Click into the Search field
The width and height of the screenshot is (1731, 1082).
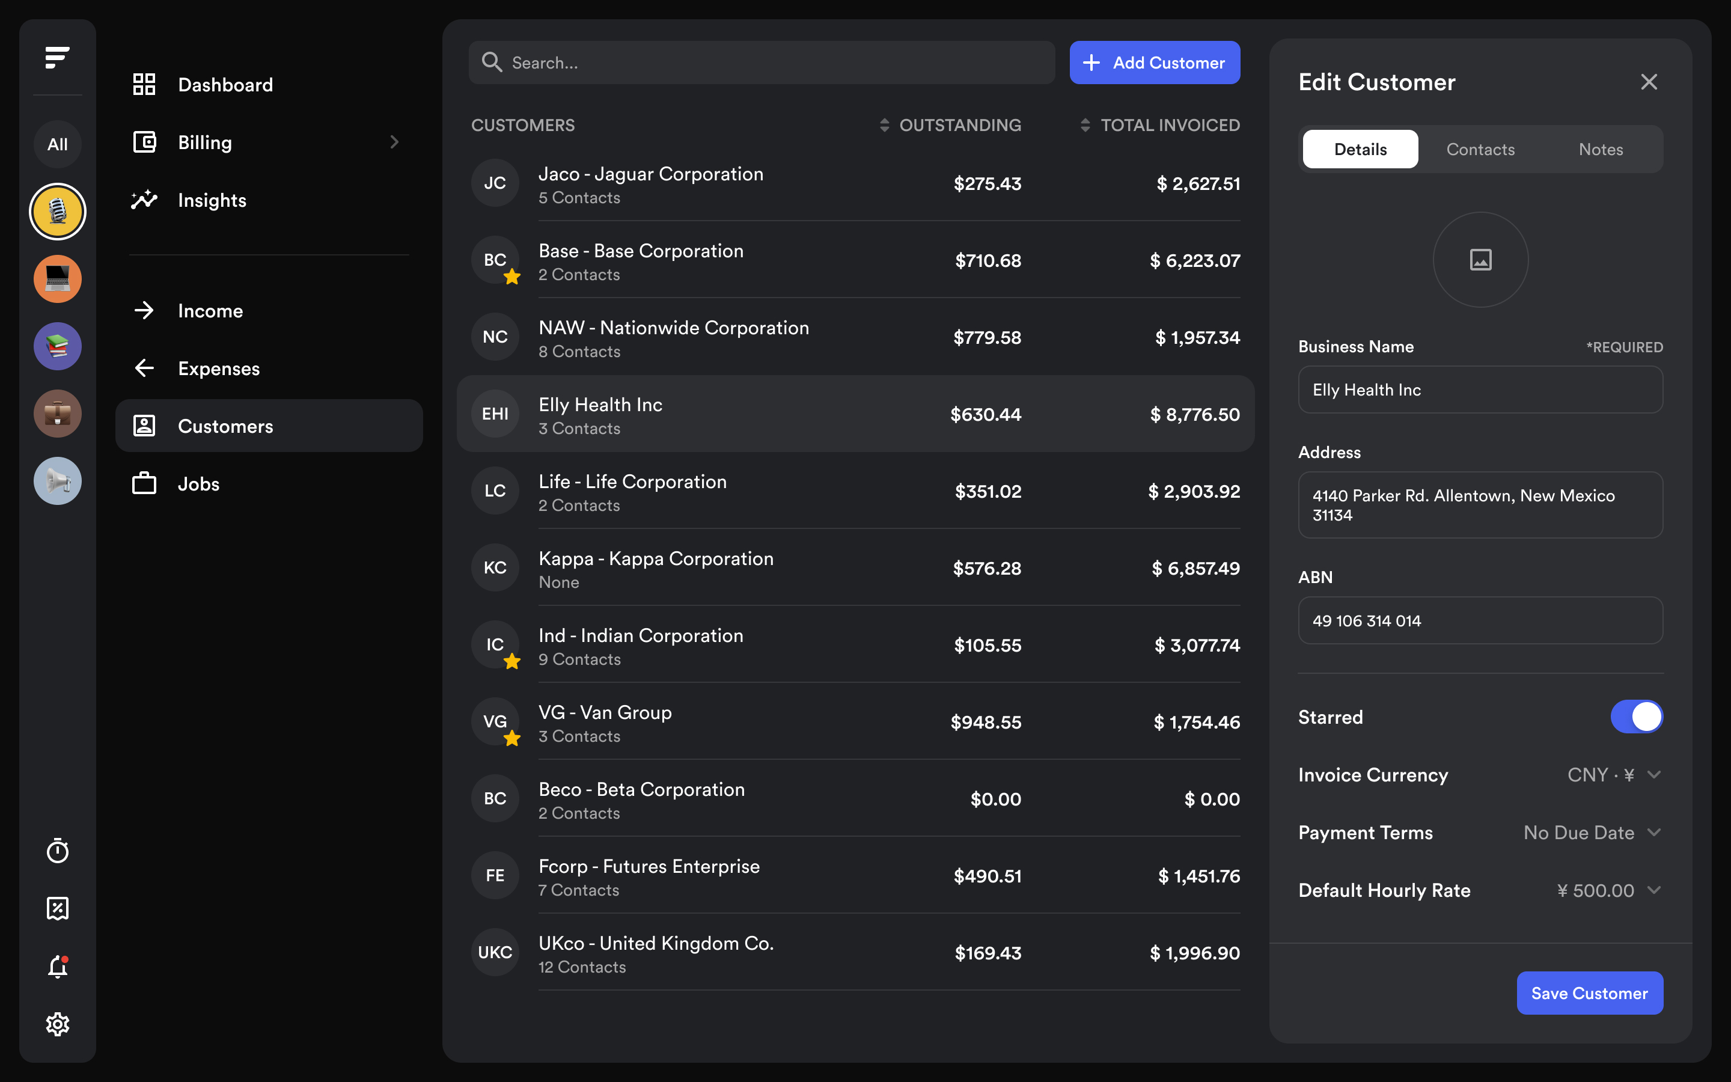coord(761,63)
